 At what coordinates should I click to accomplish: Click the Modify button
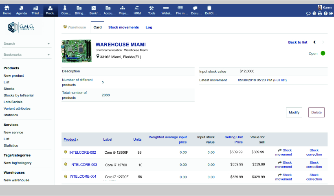click(x=294, y=112)
